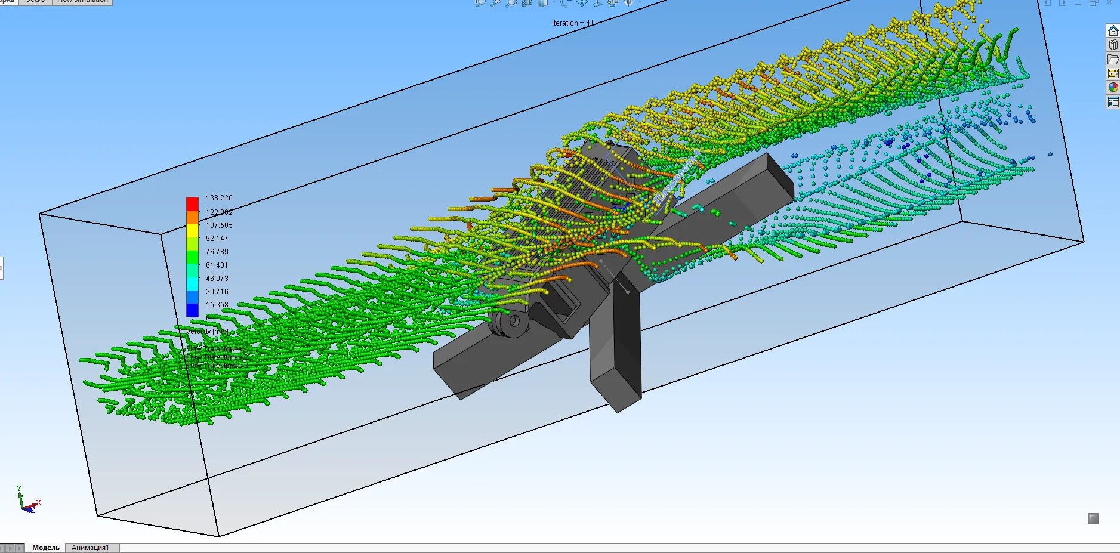The width and height of the screenshot is (1120, 553).
Task: Open the Appearances color-ball pane
Action: tap(1113, 88)
